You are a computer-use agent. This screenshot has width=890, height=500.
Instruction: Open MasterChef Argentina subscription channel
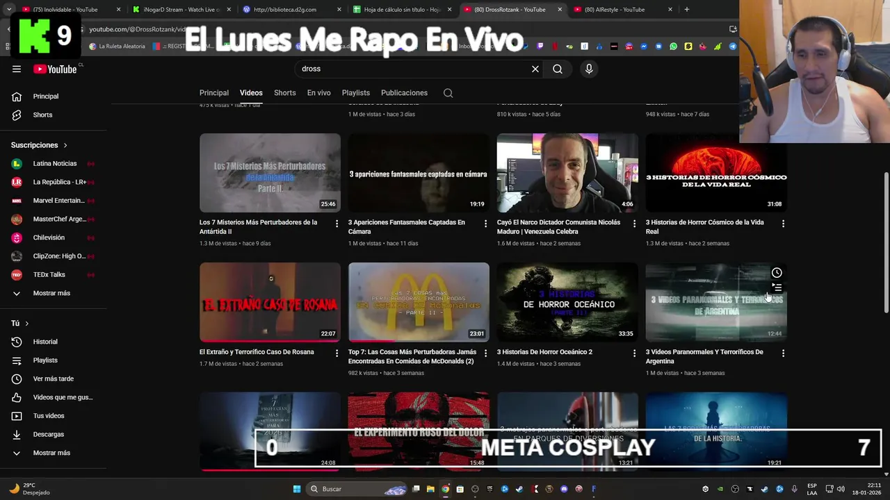(54, 219)
